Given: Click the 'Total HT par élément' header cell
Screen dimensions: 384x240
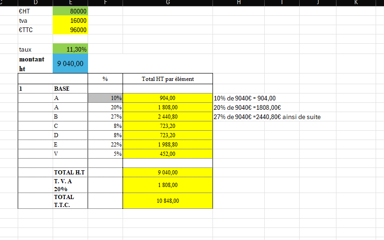Looking at the screenshot, I should (168, 79).
